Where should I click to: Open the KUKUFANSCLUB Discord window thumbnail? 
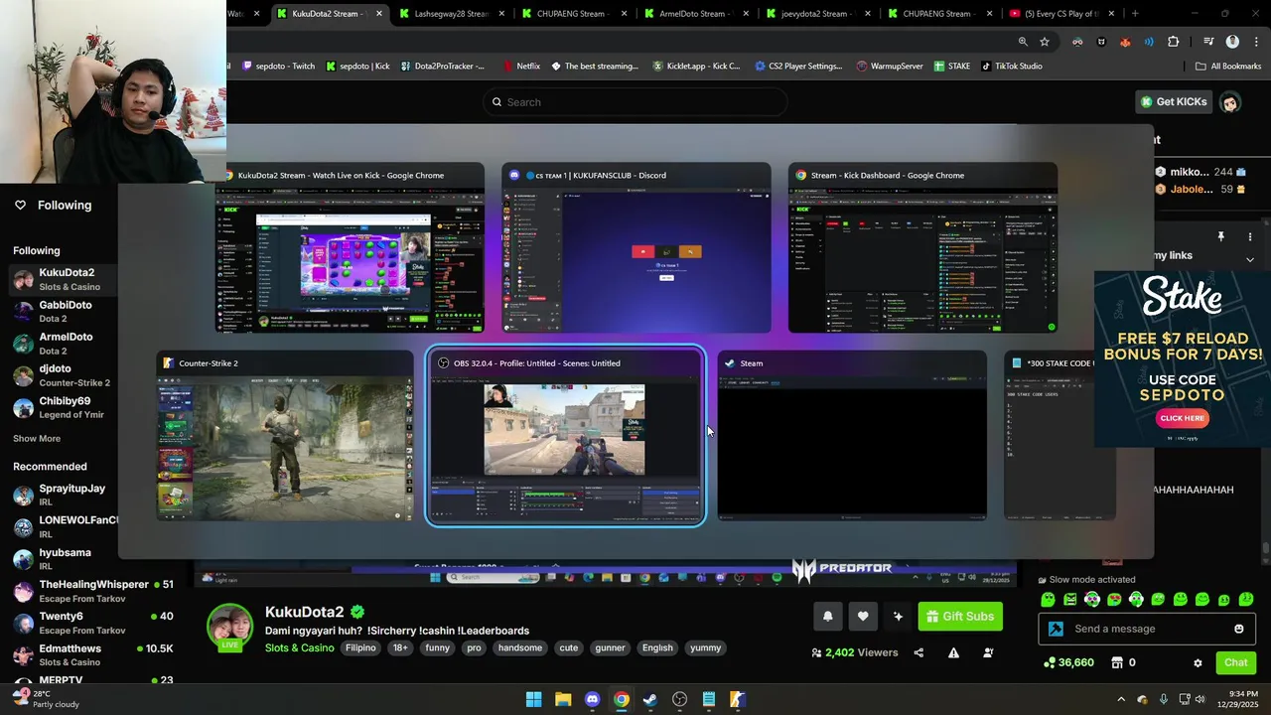pos(636,248)
